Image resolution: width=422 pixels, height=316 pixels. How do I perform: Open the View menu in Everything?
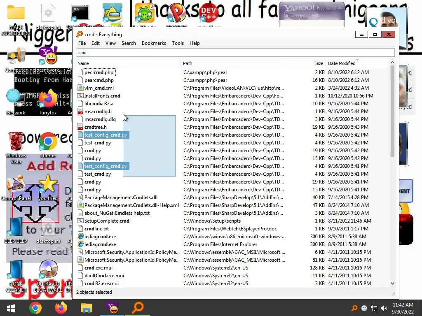point(110,43)
